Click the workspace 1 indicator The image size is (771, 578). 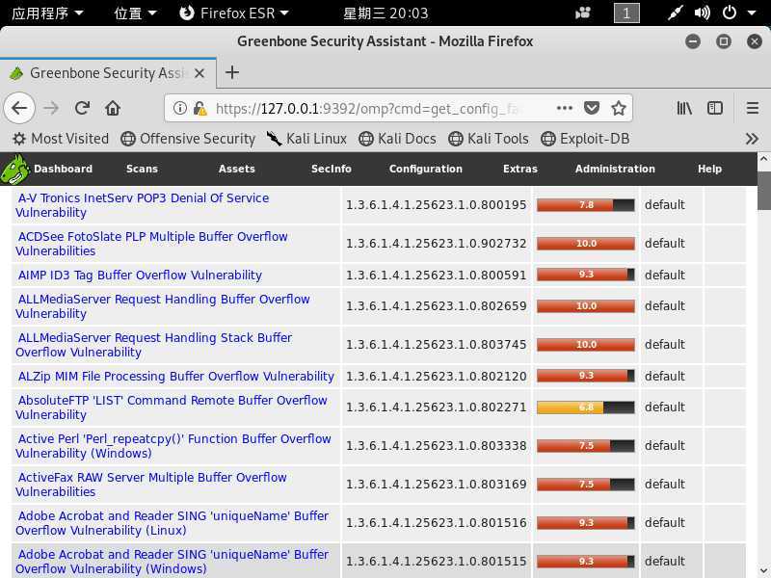pyautogui.click(x=626, y=13)
